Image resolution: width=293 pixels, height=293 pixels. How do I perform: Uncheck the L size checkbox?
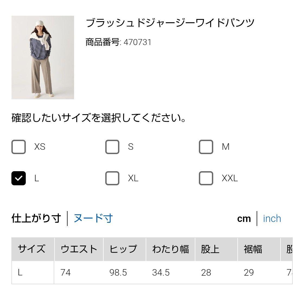(x=19, y=178)
